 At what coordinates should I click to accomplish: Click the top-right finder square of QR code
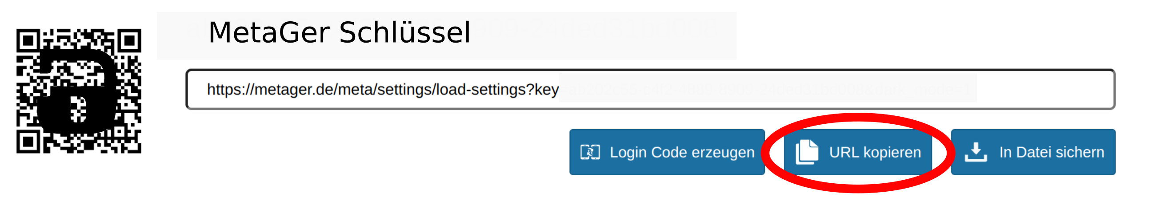(130, 41)
